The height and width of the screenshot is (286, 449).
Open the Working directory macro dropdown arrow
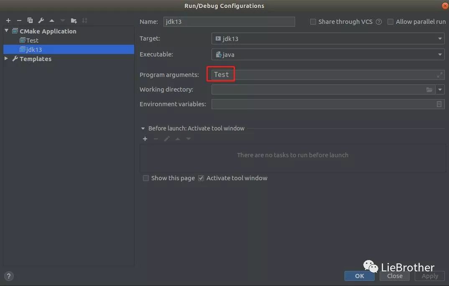pos(440,89)
